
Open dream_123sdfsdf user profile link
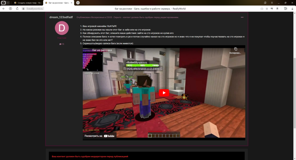[x=61, y=17]
